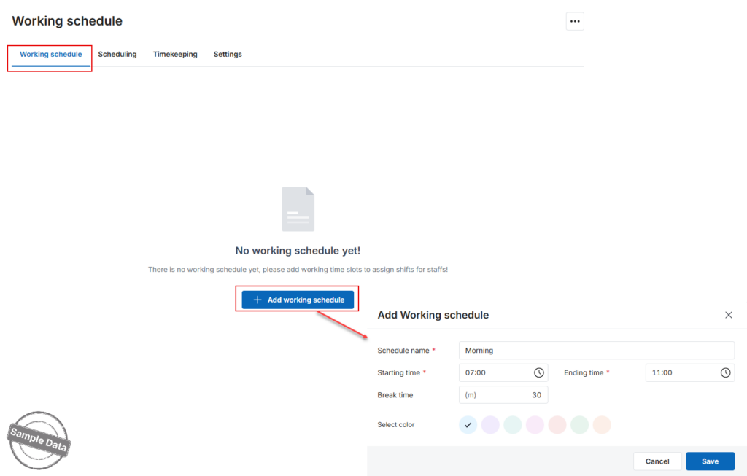Open the Scheduling tab

click(117, 54)
